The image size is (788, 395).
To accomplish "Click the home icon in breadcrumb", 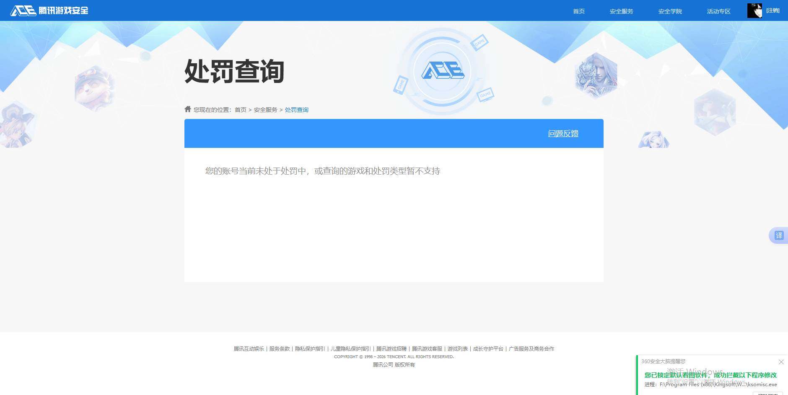I will click(x=188, y=109).
